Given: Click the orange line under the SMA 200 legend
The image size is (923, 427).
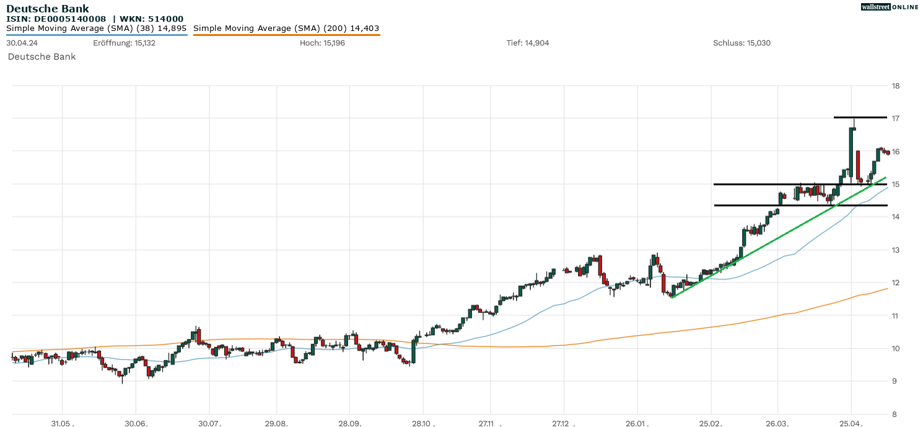Looking at the screenshot, I should pyautogui.click(x=286, y=35).
